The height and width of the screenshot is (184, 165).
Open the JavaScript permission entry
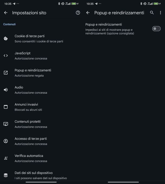click(x=31, y=55)
